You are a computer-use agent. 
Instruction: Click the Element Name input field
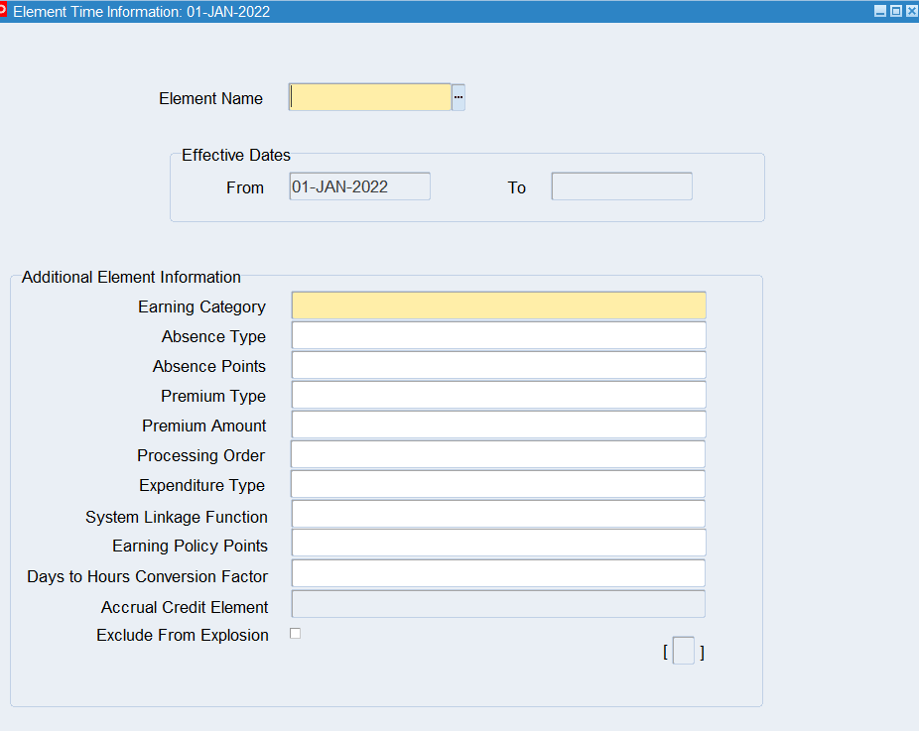[370, 97]
